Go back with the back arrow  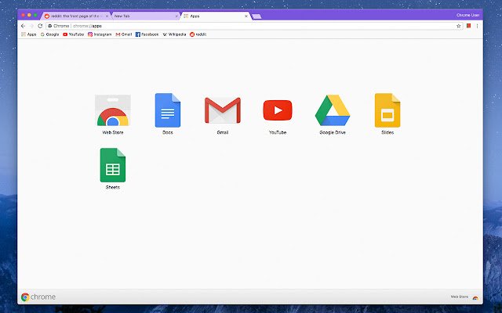point(23,26)
